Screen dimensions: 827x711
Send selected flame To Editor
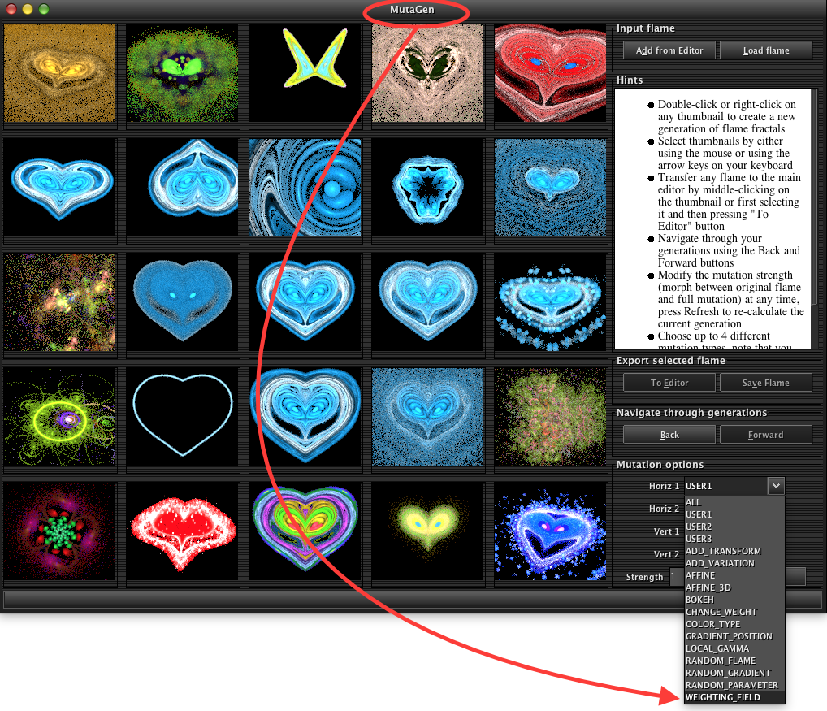pos(669,383)
